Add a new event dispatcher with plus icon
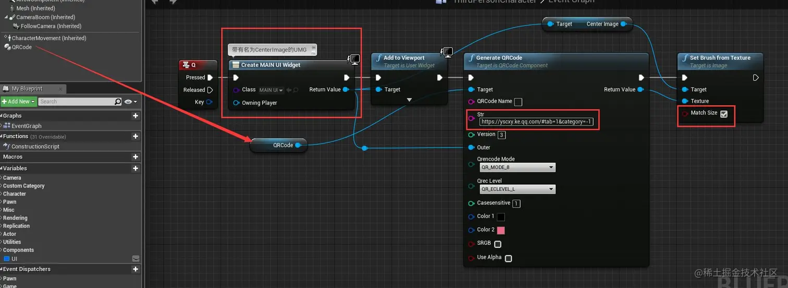Viewport: 788px width, 288px height. pyautogui.click(x=136, y=269)
